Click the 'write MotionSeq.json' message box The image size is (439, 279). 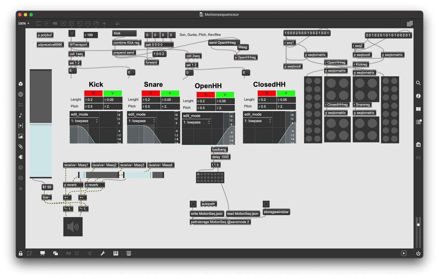[x=207, y=214]
